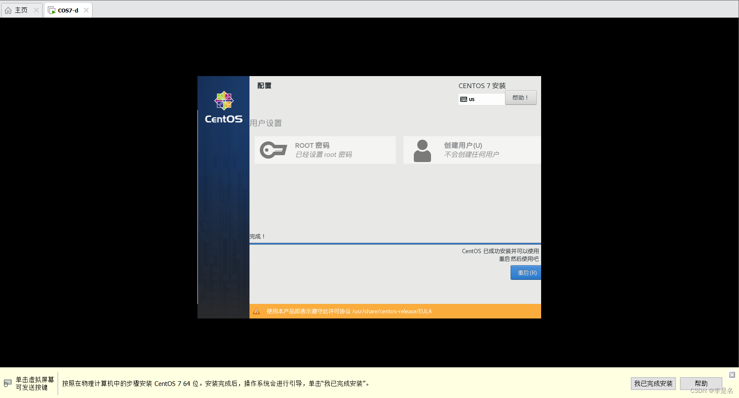The image size is (739, 398).
Task: Close the 主页 tab
Action: (x=36, y=10)
